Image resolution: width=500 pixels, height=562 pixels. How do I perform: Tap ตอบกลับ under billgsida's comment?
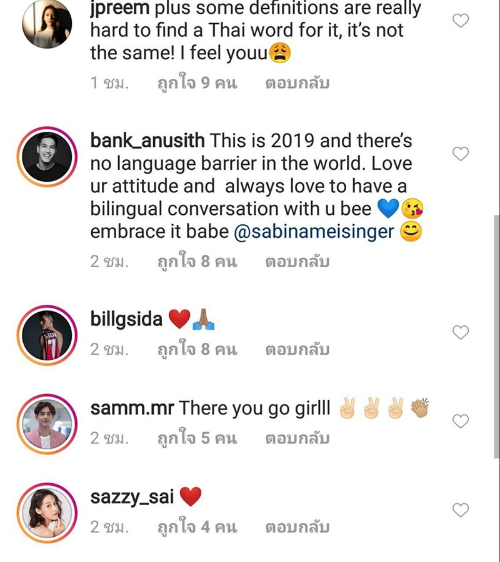tap(297, 349)
